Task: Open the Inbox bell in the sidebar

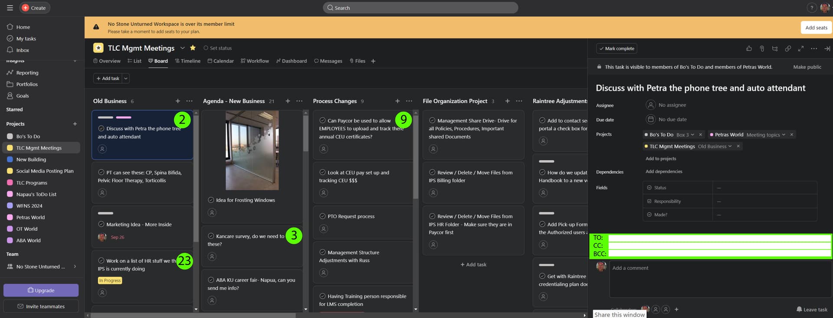Action: pos(10,50)
